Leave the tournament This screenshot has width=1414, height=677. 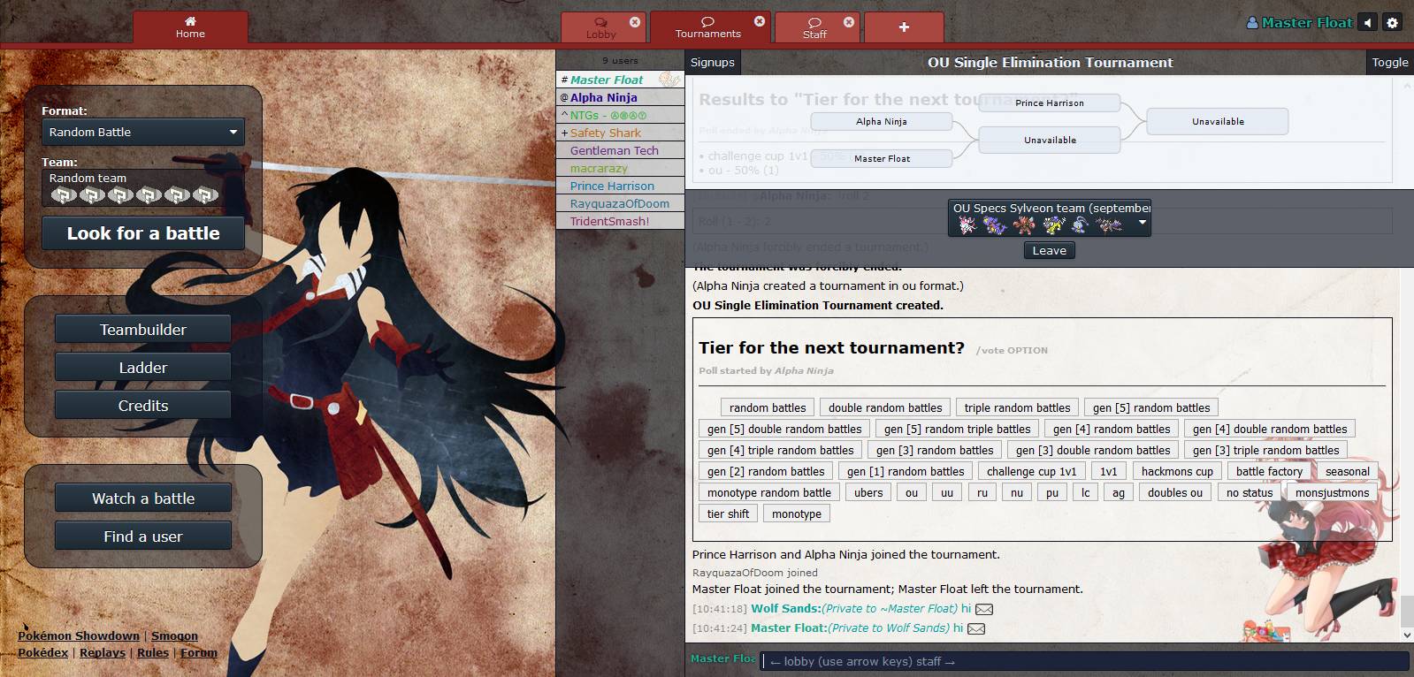(1049, 250)
